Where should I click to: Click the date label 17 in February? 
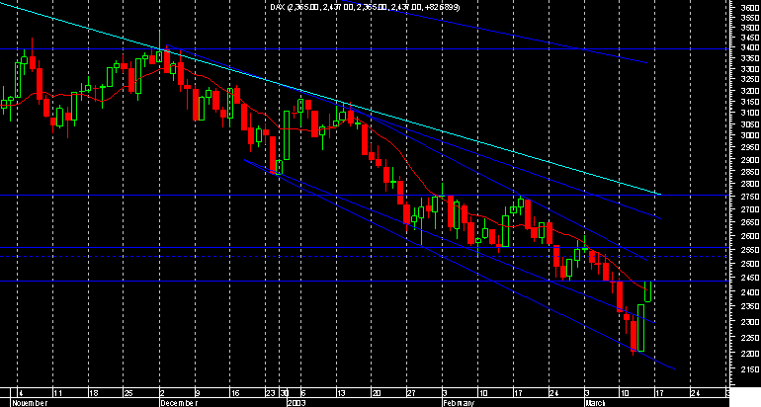coord(517,392)
